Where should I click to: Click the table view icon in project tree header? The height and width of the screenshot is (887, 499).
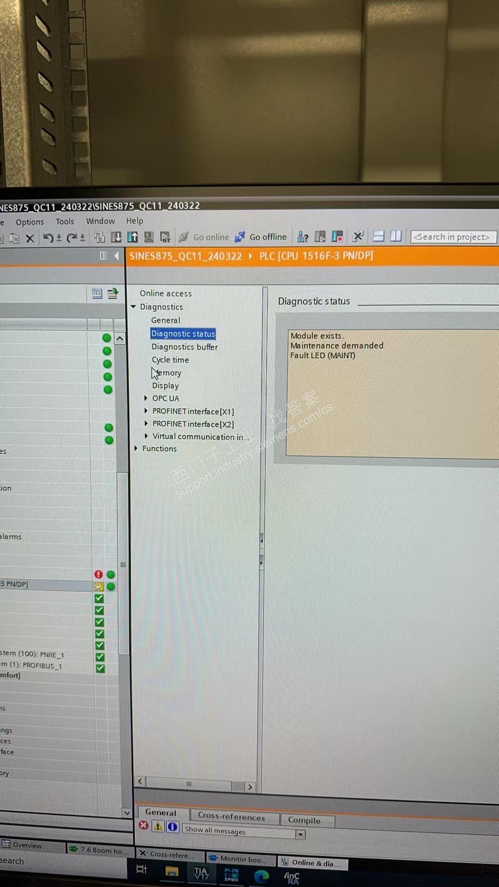click(97, 293)
